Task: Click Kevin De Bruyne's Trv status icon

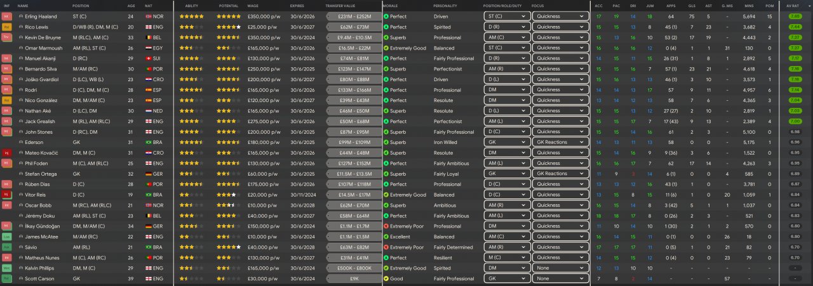Action: click(x=7, y=37)
